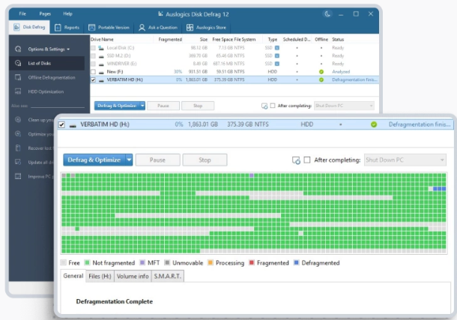
Task: Click the Optimize sidebar icon
Action: 18,133
